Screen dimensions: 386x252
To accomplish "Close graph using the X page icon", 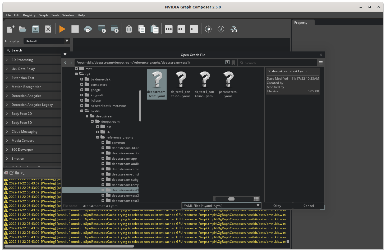I will point(48,29).
